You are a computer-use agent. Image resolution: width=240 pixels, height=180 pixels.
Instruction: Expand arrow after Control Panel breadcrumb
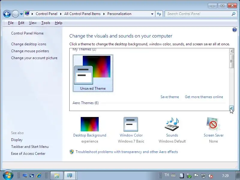coord(61,14)
